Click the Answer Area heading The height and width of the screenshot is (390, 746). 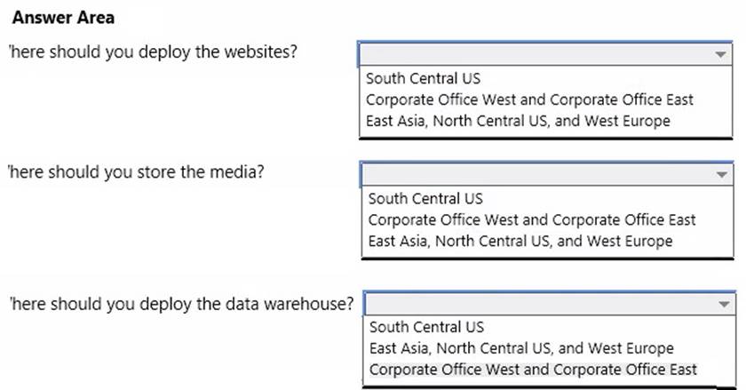(x=63, y=18)
